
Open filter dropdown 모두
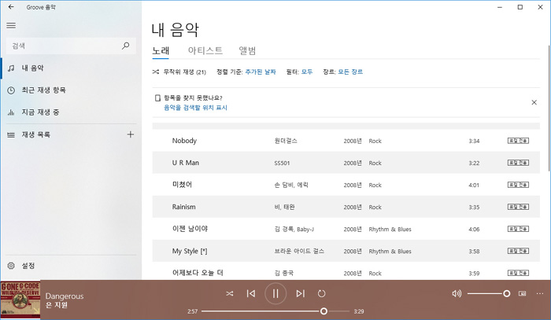click(307, 72)
